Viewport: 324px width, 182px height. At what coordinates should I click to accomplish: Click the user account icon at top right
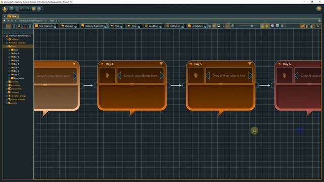coord(319,9)
